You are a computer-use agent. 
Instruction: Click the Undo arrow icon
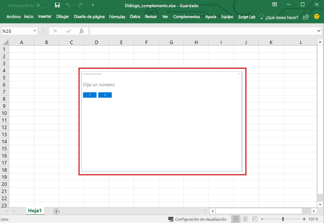pos(68,5)
